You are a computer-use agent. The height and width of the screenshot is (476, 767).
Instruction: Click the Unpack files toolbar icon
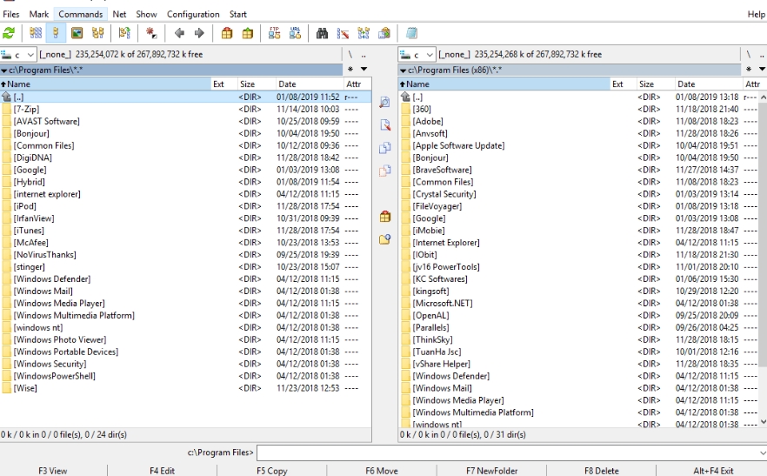click(248, 33)
